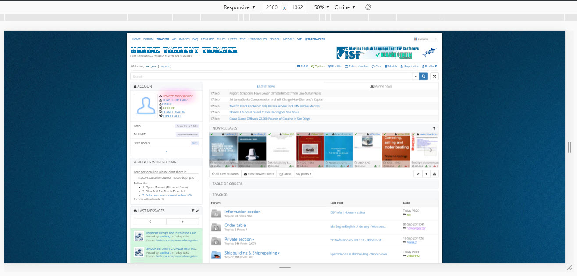Toggle the filter funnel in Last Messages
577x276 pixels.
[x=192, y=211]
